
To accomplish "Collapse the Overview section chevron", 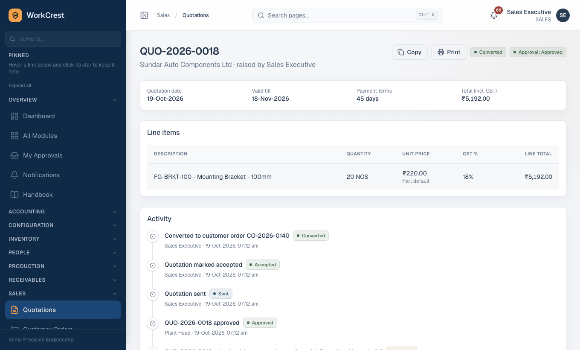I will tap(115, 100).
